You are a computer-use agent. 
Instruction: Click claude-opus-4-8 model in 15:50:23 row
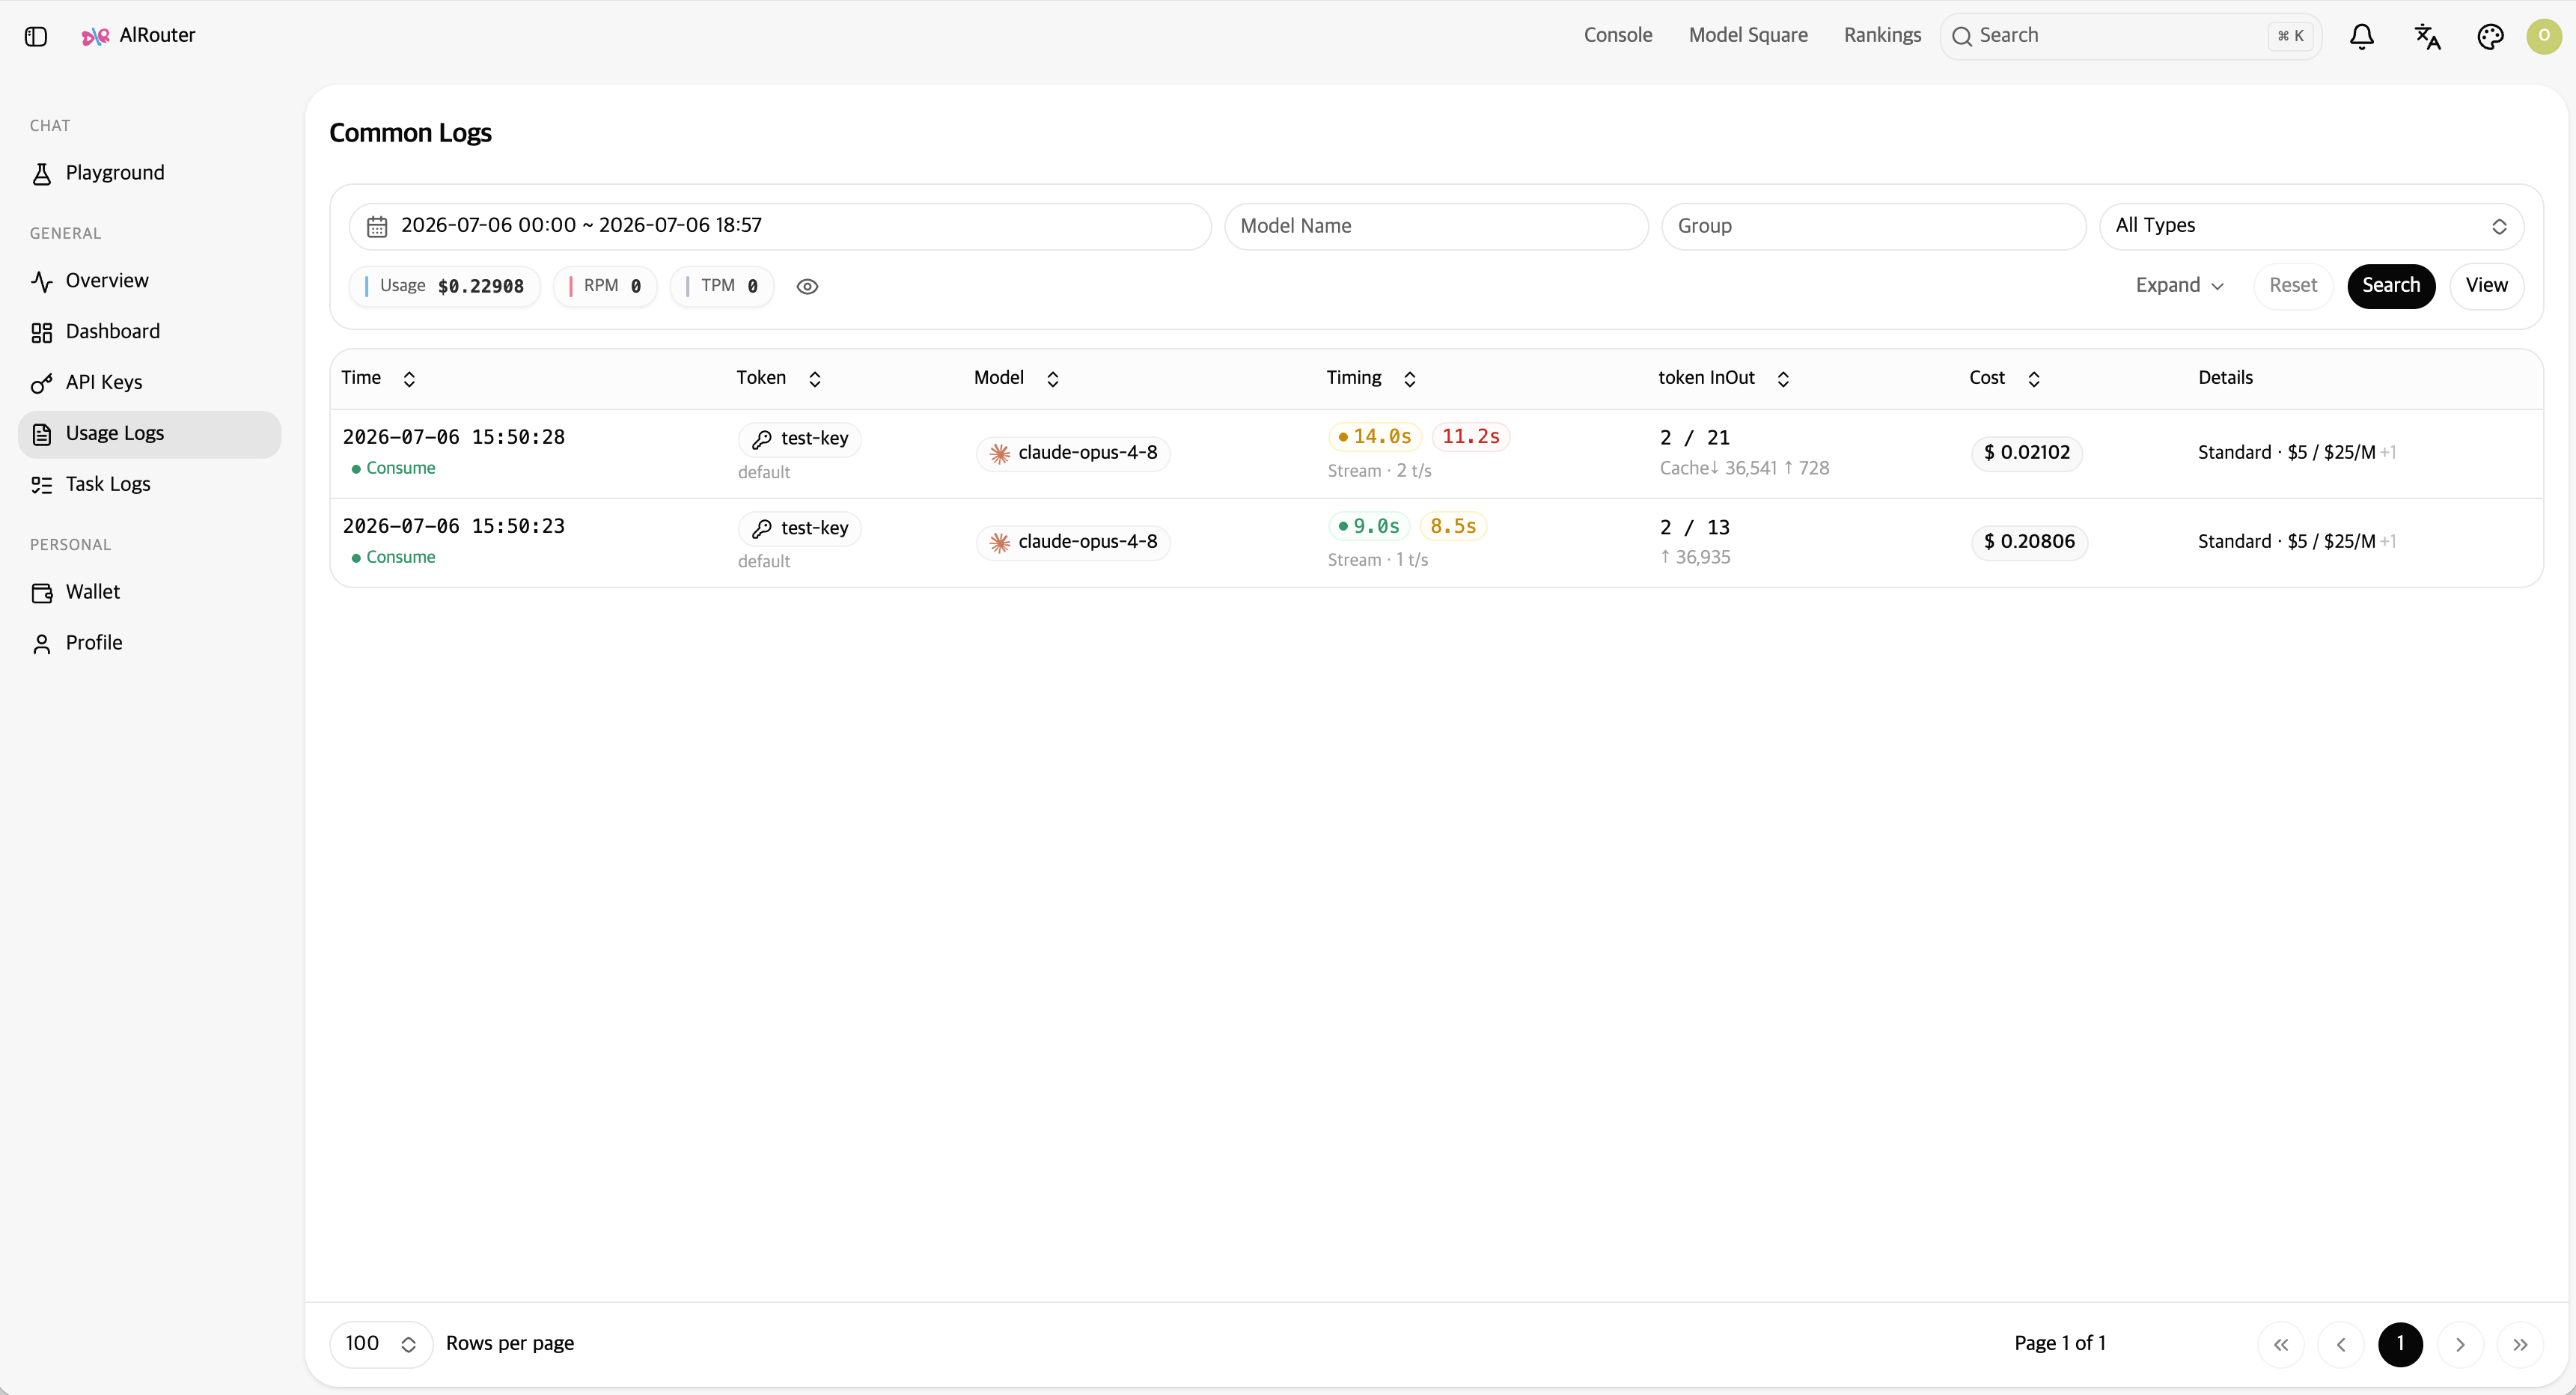1073,542
